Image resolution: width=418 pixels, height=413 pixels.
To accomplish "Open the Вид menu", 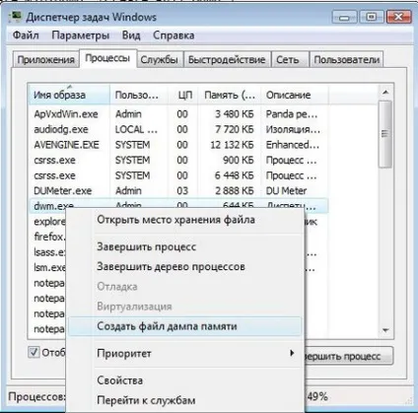I will (x=131, y=35).
